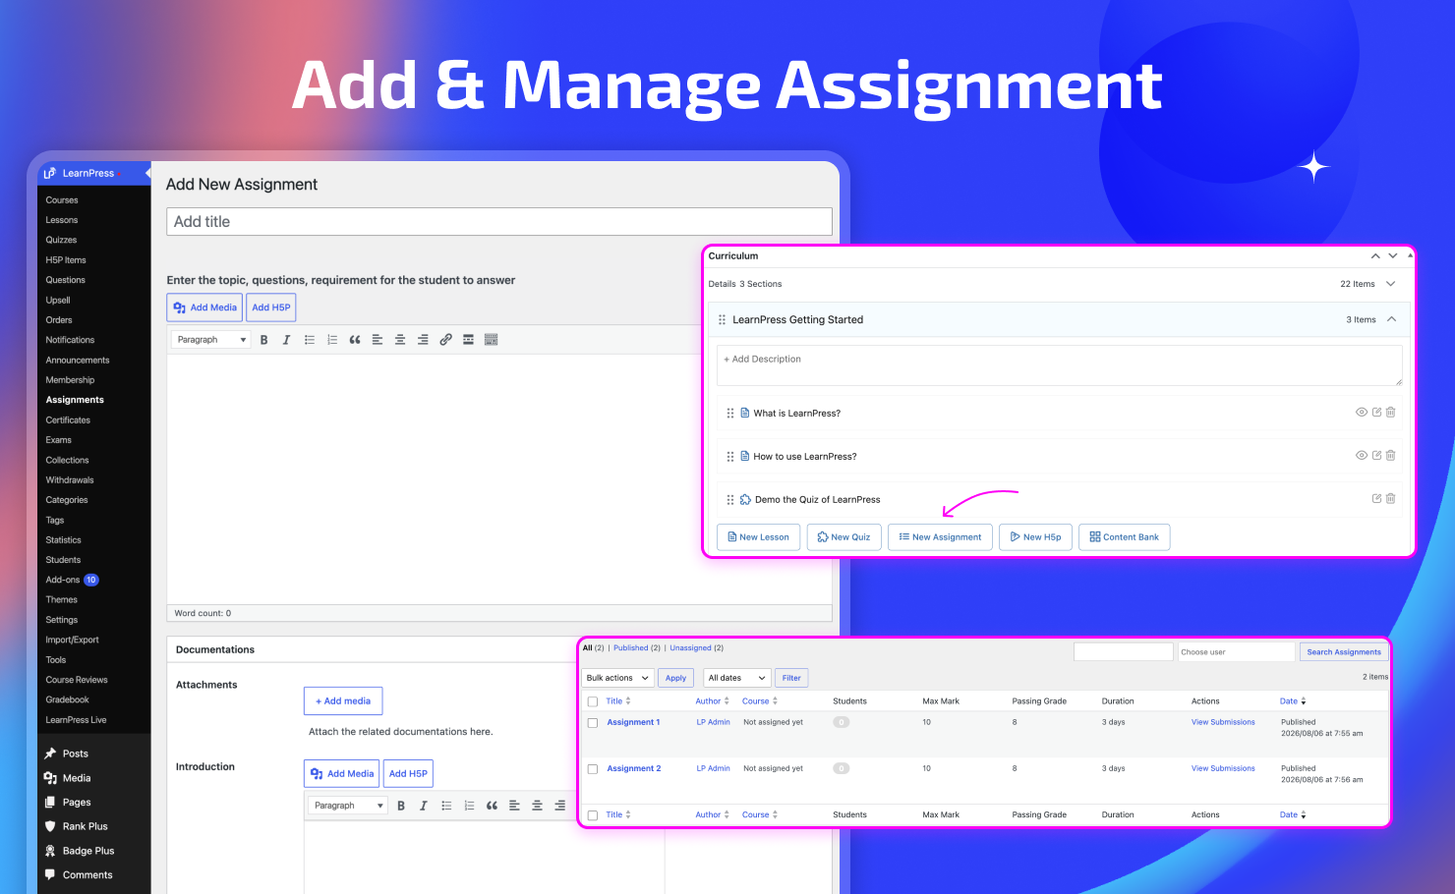
Task: Tick the checkbox for Assignment 2
Action: (x=593, y=769)
